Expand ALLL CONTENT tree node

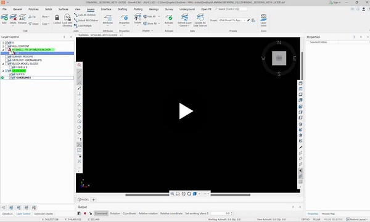3,46
